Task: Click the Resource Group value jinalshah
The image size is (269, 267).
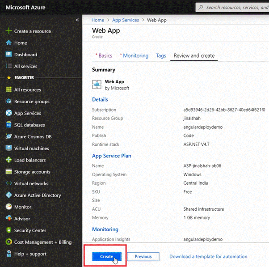Action: tap(192, 119)
